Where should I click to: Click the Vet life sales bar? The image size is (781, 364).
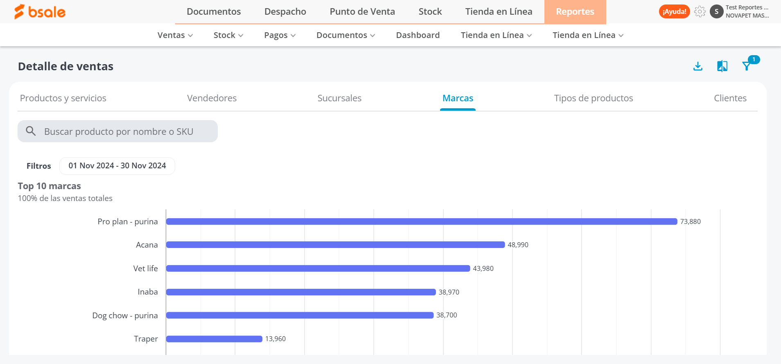[318, 268]
